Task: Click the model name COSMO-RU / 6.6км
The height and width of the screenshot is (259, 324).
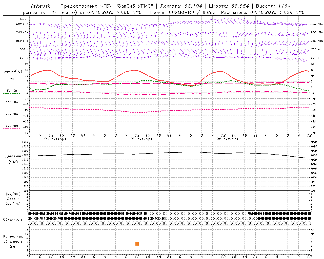Action: pos(192,12)
